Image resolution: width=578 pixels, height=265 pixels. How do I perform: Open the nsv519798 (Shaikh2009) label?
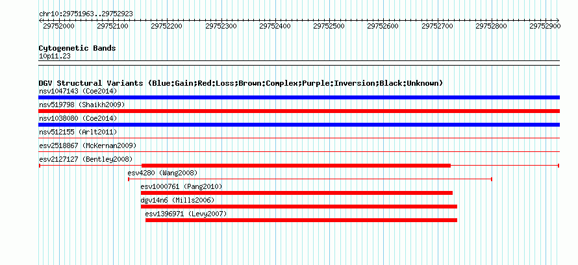[82, 105]
